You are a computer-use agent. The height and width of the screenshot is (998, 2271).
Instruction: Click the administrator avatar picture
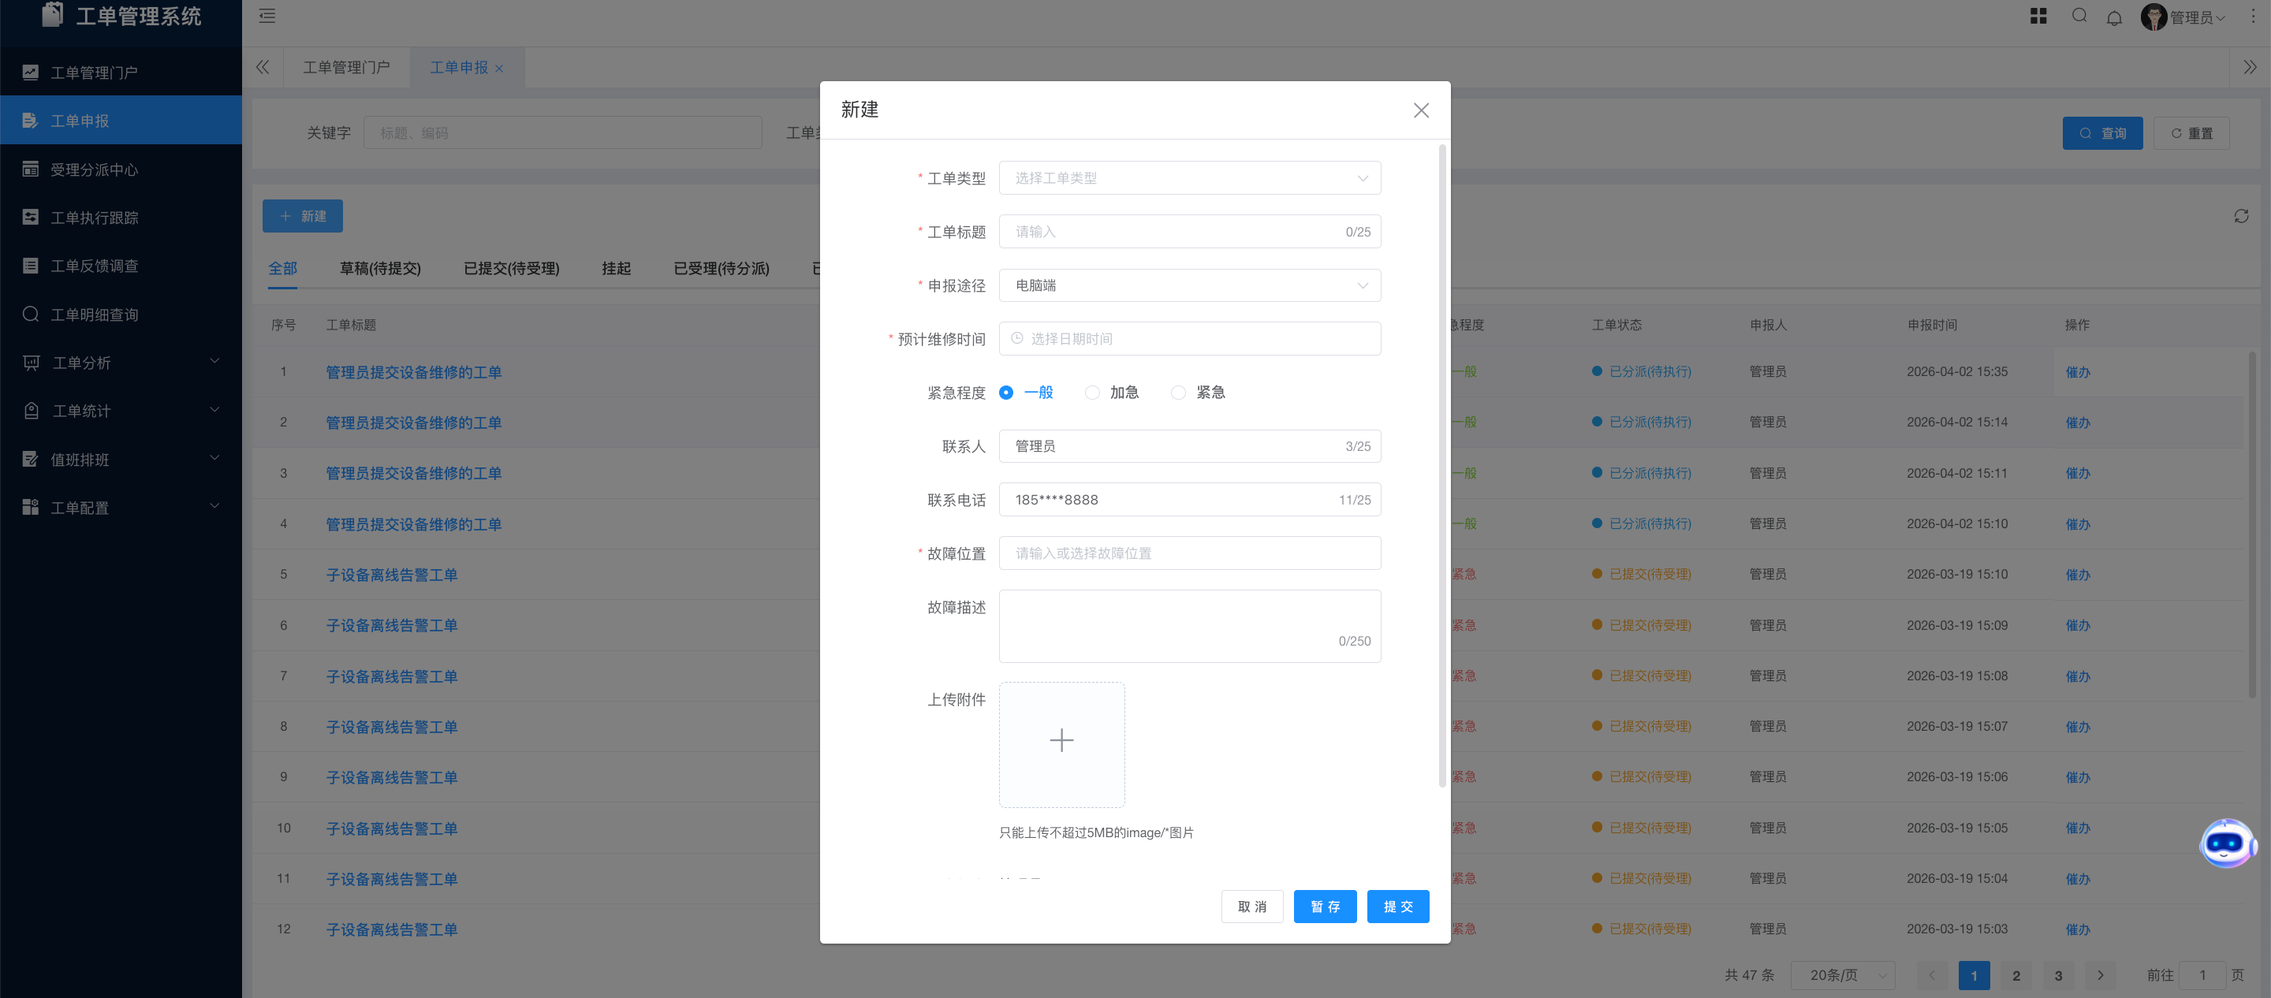[2154, 17]
